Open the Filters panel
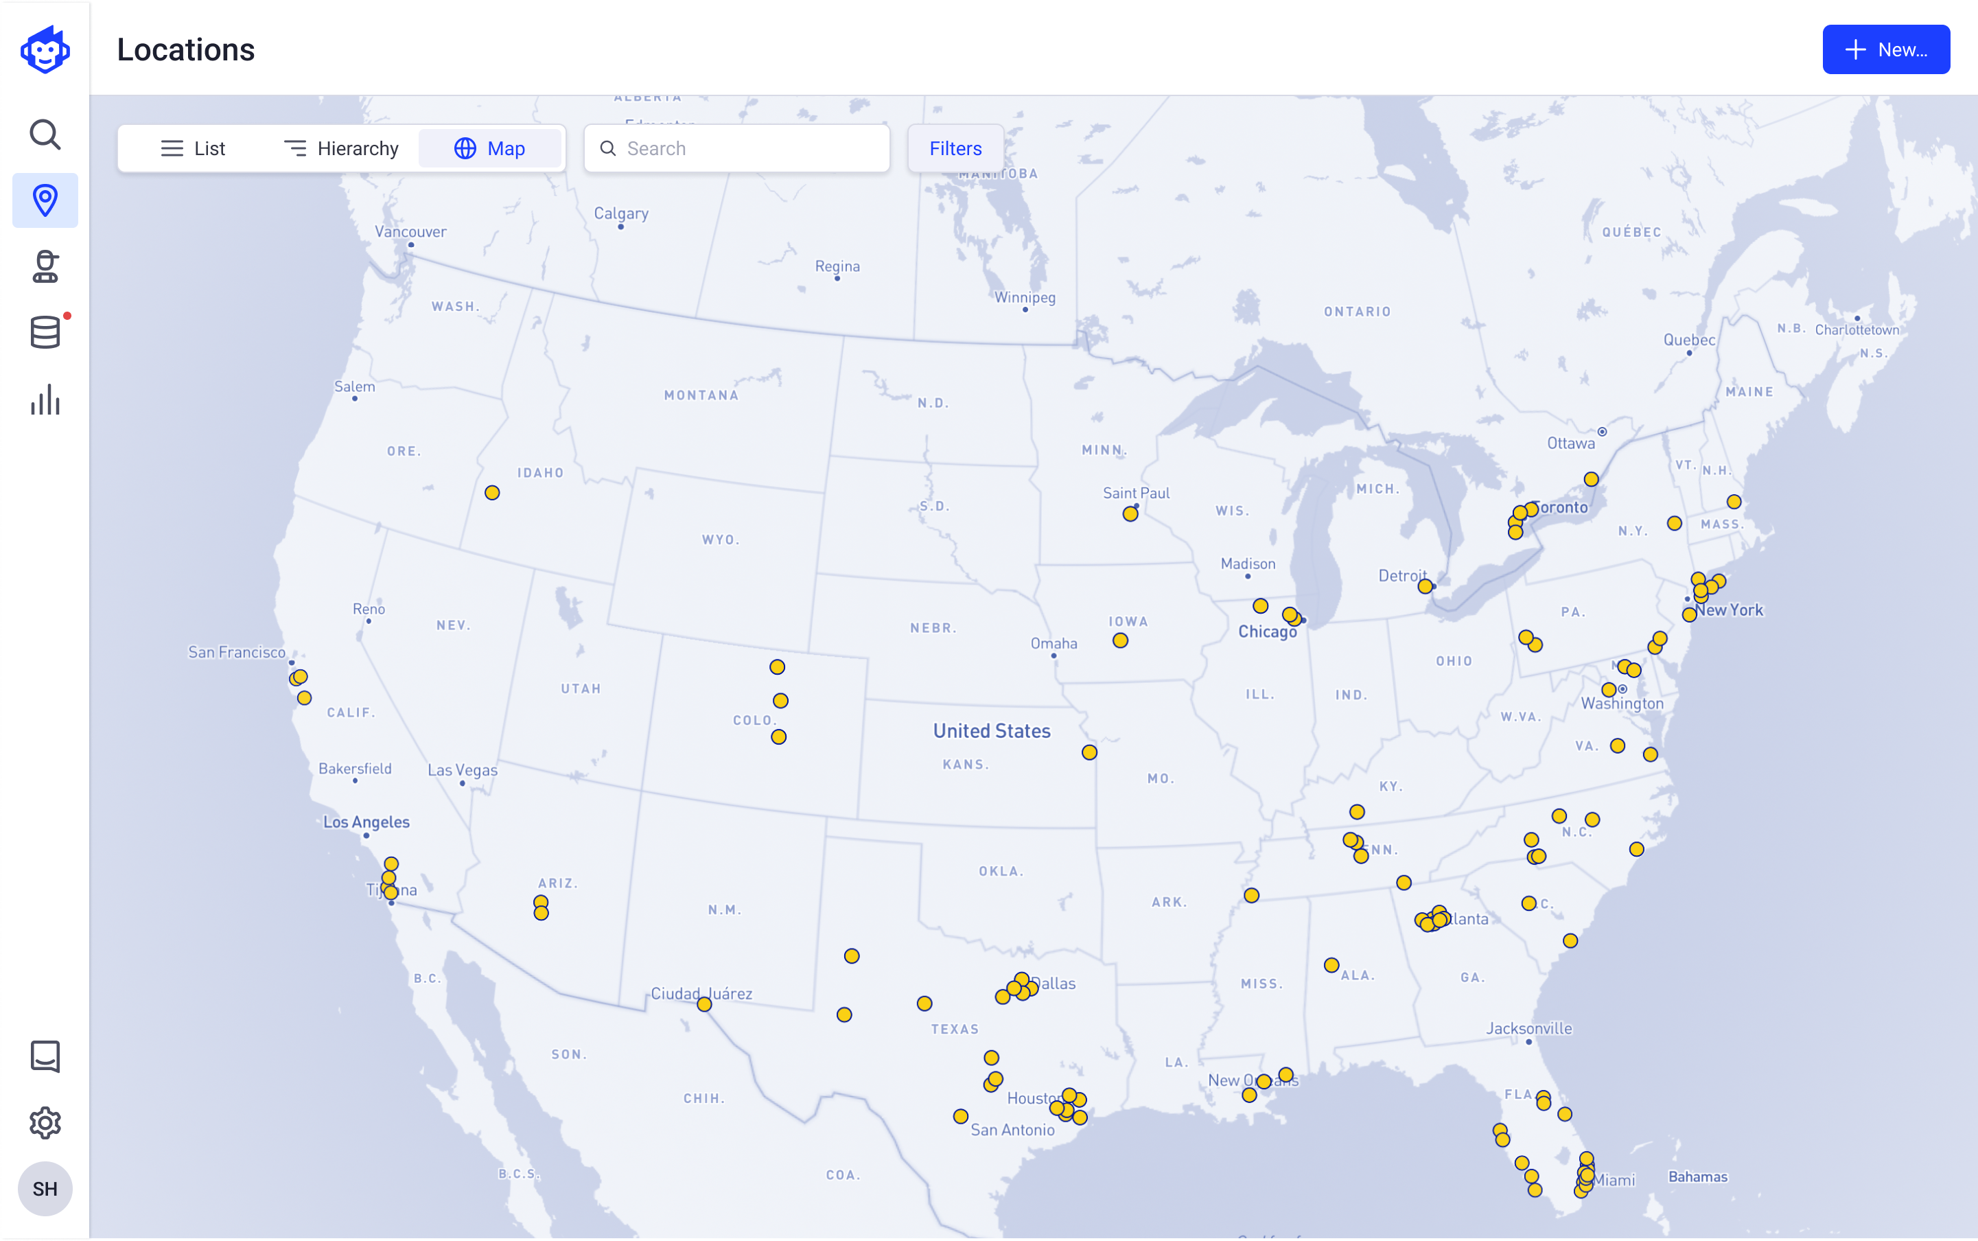1978x1241 pixels. pyautogui.click(x=955, y=148)
